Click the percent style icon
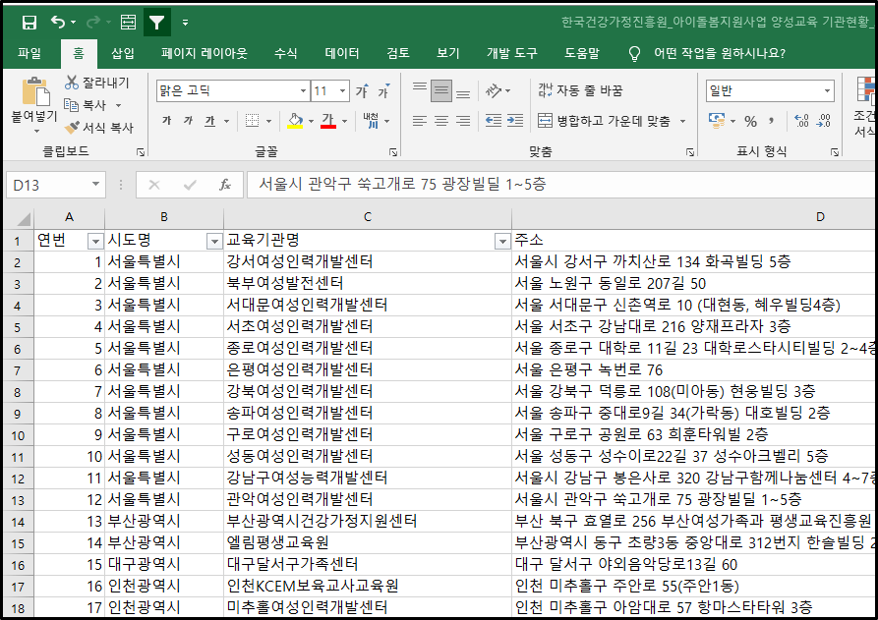 point(750,122)
